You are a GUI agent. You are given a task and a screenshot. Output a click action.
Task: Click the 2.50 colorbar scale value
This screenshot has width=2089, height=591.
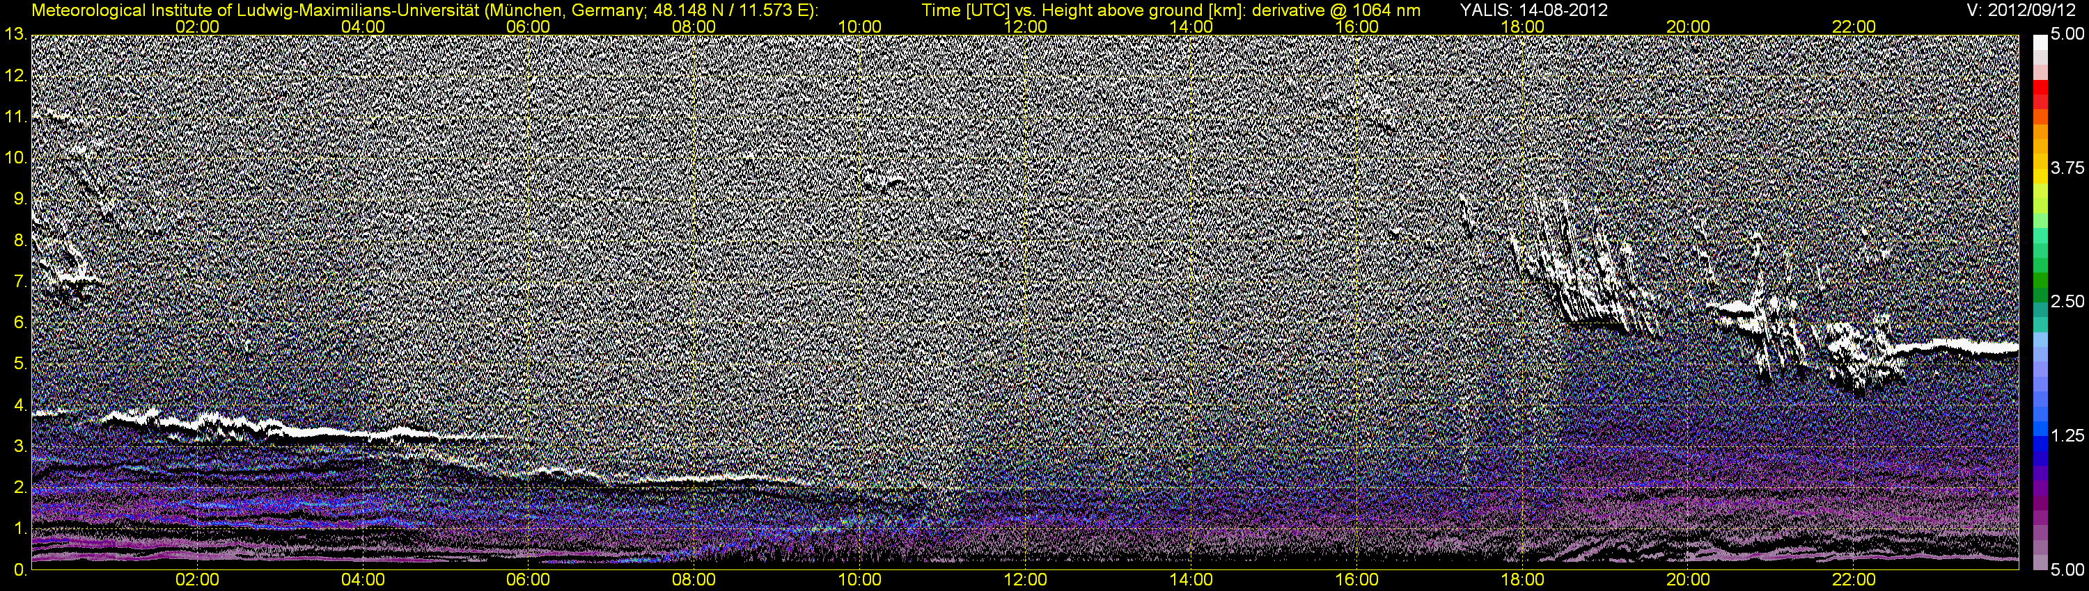tap(2067, 301)
